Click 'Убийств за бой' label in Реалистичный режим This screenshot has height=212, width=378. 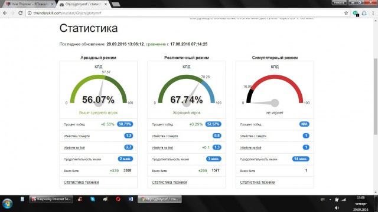(162, 148)
